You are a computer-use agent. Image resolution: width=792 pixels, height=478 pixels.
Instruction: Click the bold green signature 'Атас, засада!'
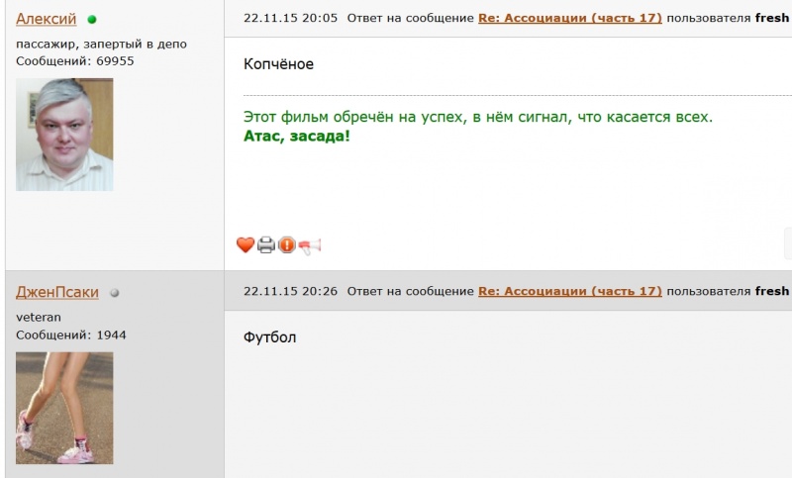(x=296, y=136)
